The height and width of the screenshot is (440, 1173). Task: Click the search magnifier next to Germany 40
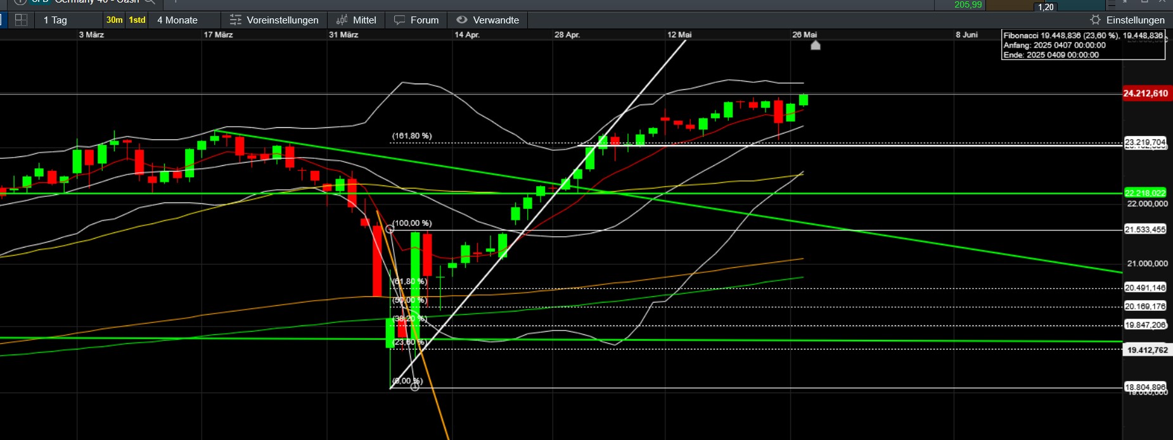tap(150, 2)
